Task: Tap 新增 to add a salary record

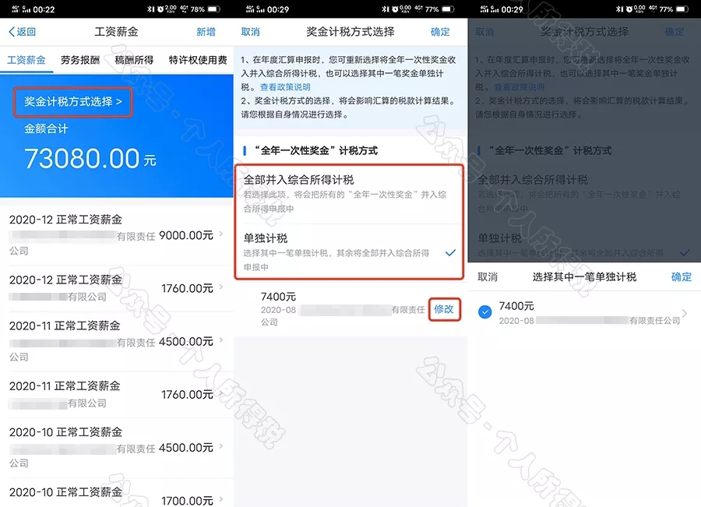Action: pyautogui.click(x=206, y=32)
